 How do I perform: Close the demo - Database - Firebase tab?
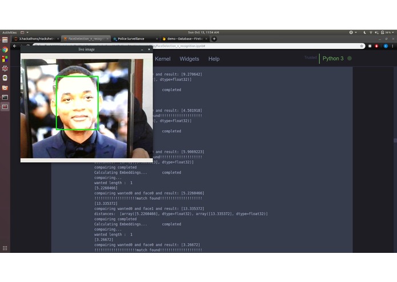tap(206, 39)
